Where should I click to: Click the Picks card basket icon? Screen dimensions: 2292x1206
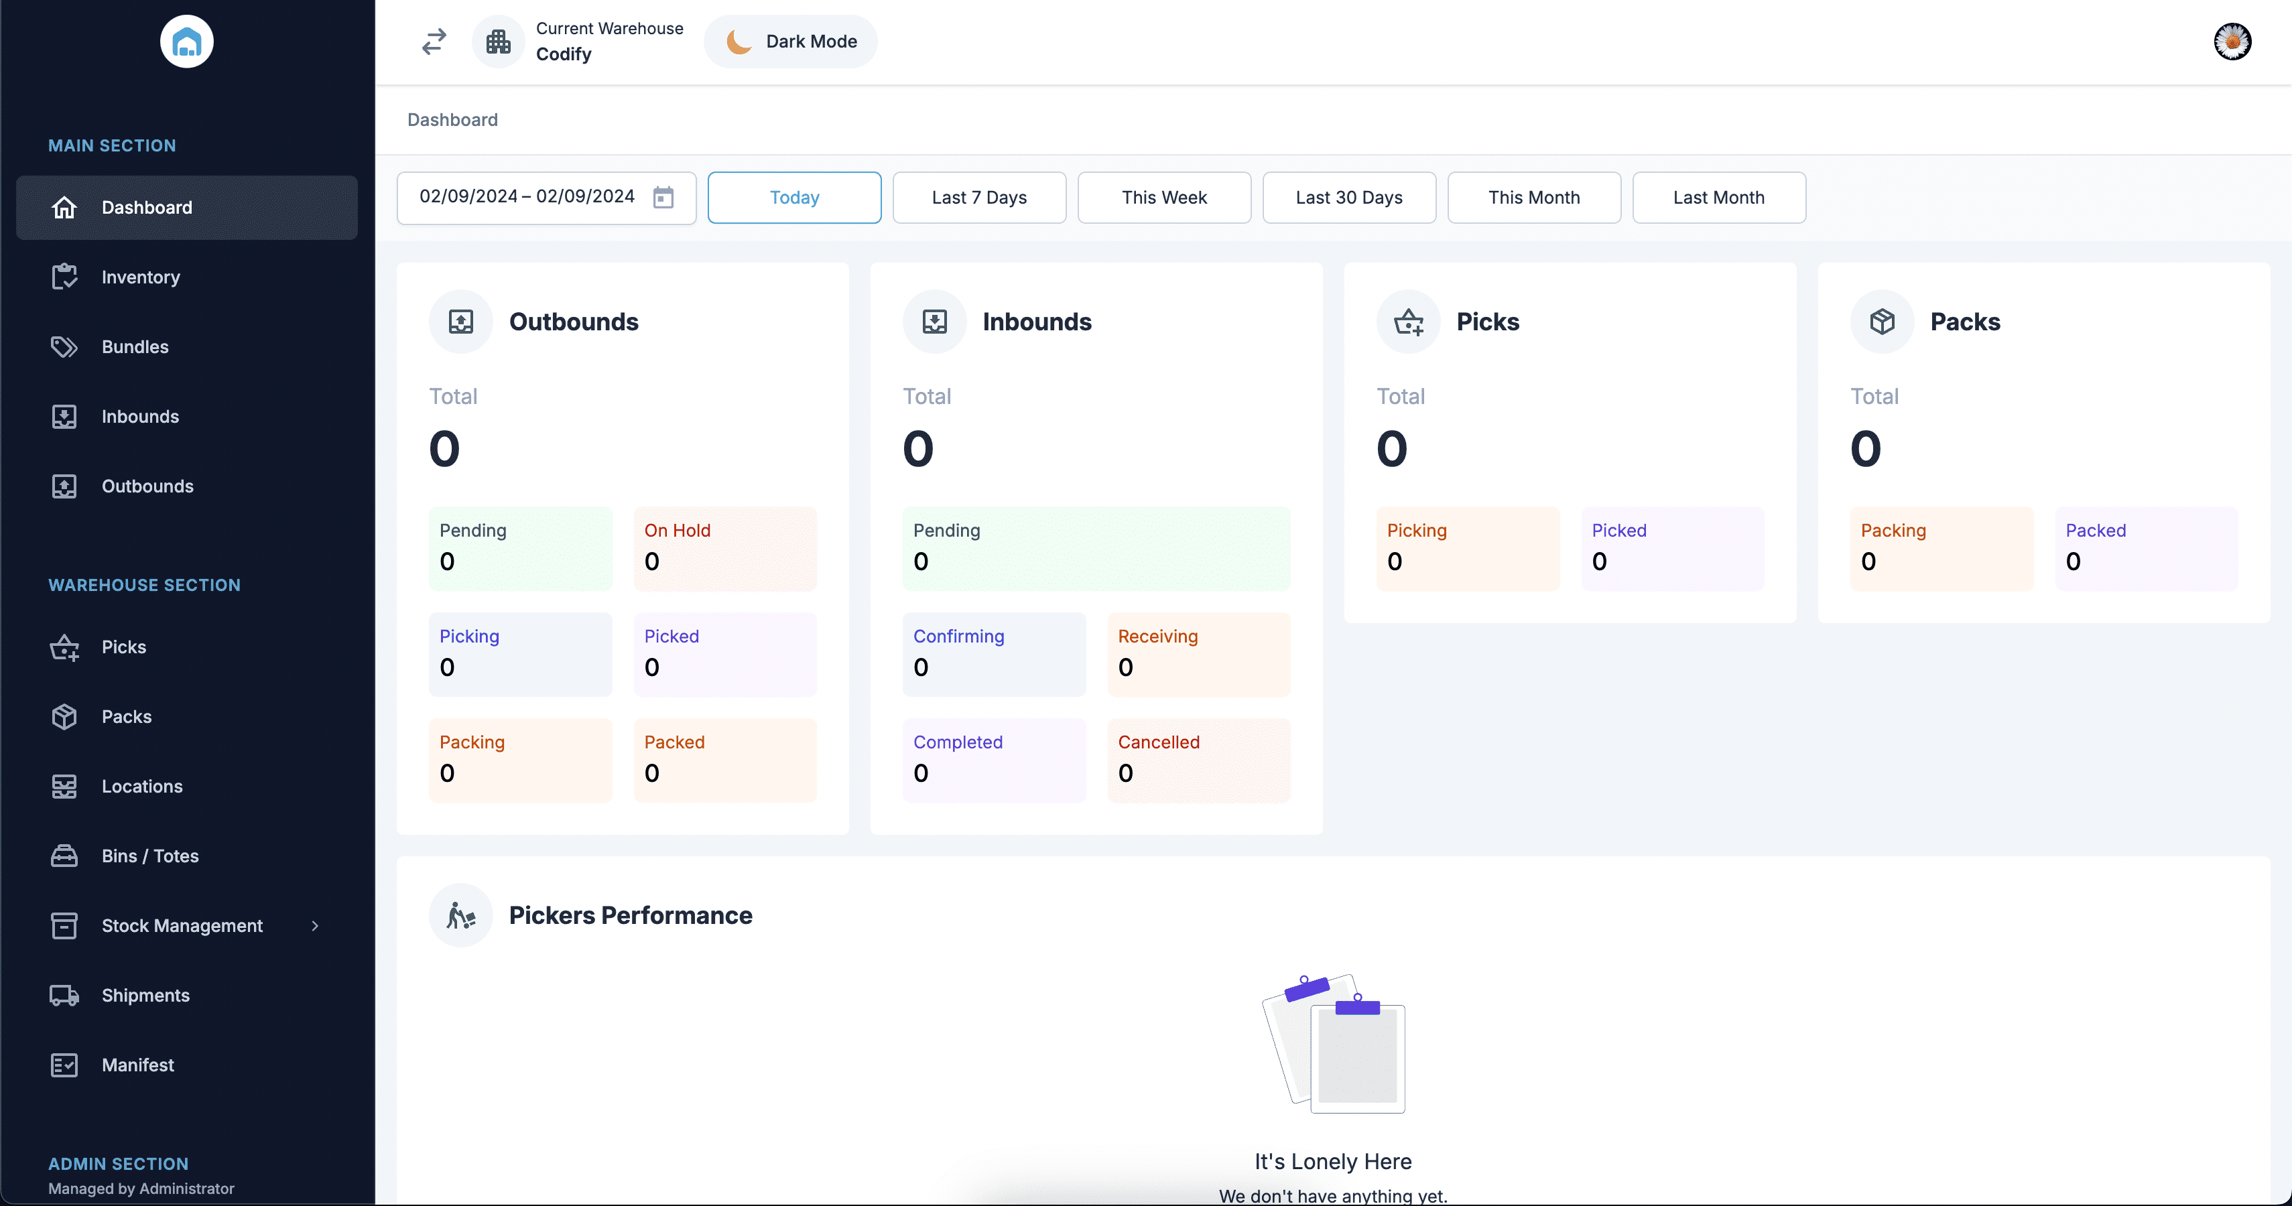(1409, 322)
